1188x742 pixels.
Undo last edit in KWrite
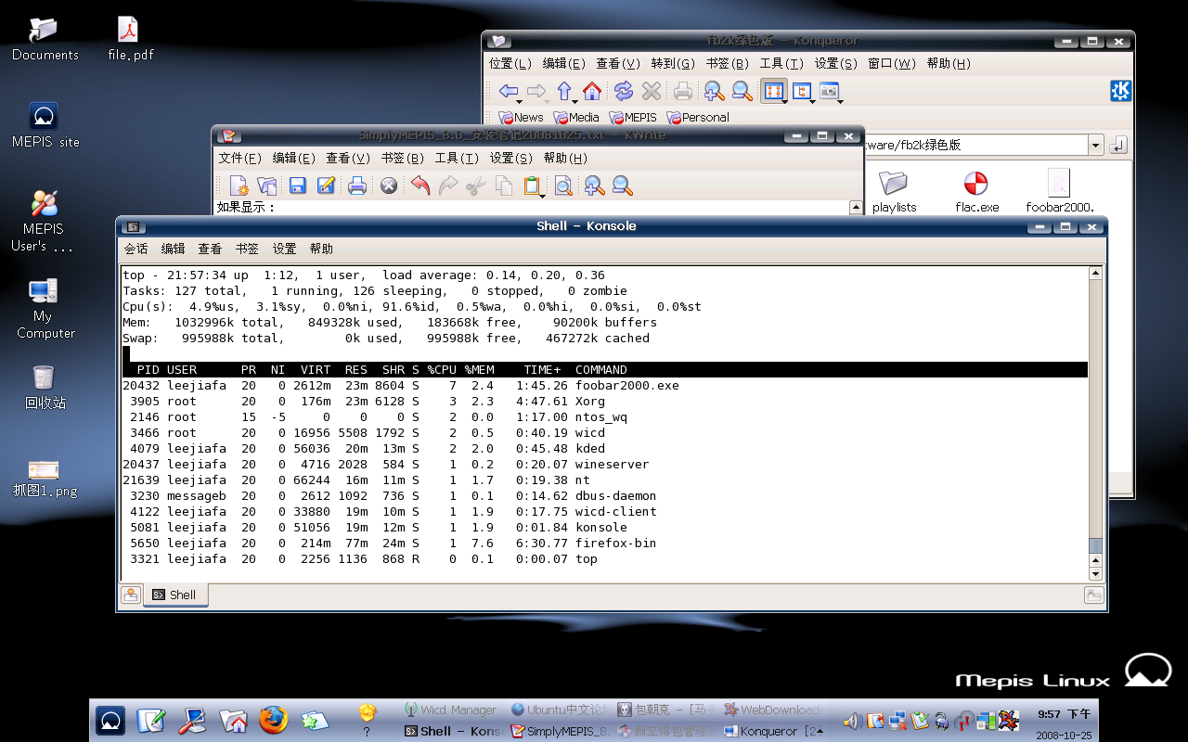click(420, 185)
